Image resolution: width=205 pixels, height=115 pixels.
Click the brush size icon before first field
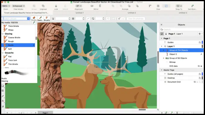(53, 19)
